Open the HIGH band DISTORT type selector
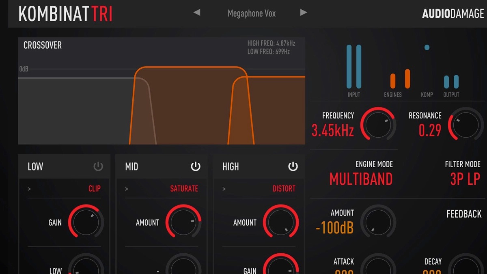Screen dimensions: 487x274 (x=284, y=189)
